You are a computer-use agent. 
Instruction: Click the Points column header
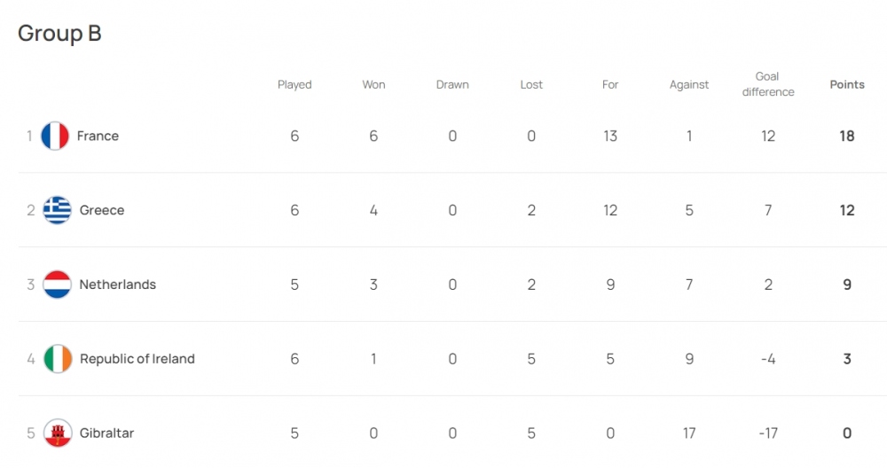click(847, 85)
